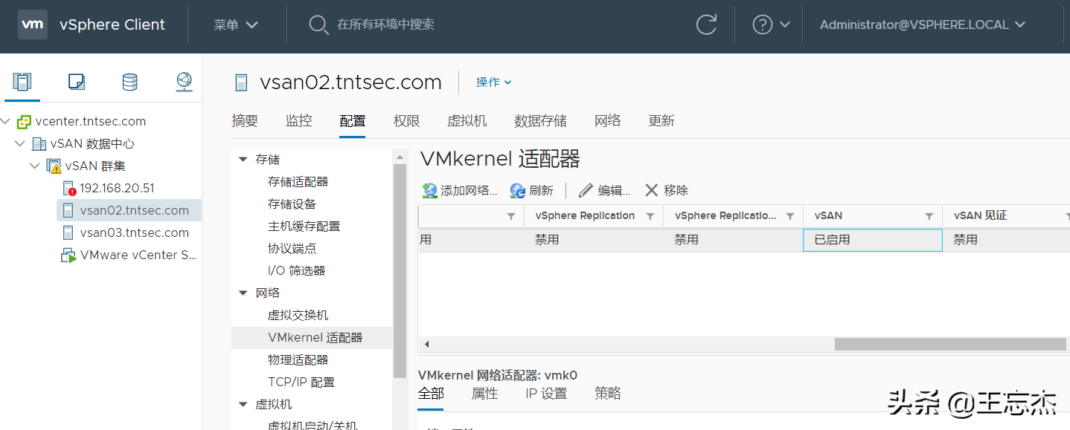Switch to the 权限 tab
1070x430 pixels.
point(407,121)
